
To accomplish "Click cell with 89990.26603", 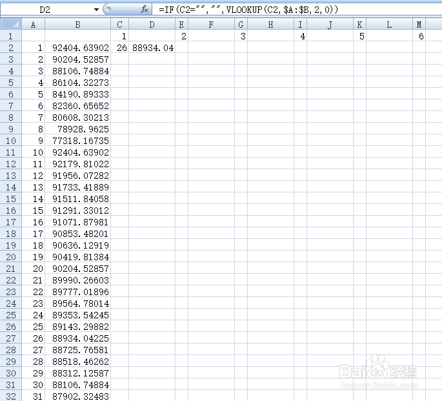I will pyautogui.click(x=78, y=280).
